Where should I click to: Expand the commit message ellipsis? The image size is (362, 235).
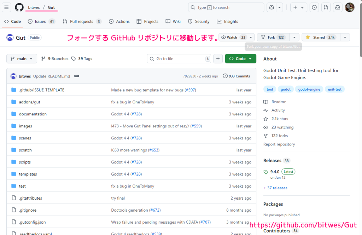pos(77,76)
